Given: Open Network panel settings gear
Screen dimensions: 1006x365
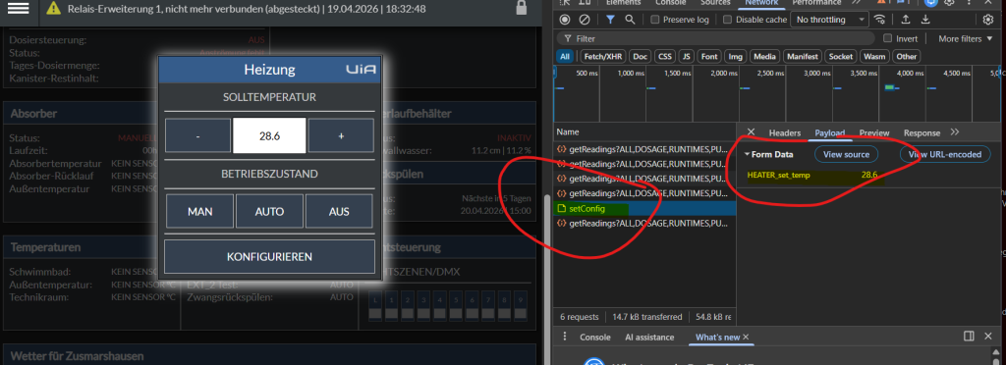Looking at the screenshot, I should point(988,20).
